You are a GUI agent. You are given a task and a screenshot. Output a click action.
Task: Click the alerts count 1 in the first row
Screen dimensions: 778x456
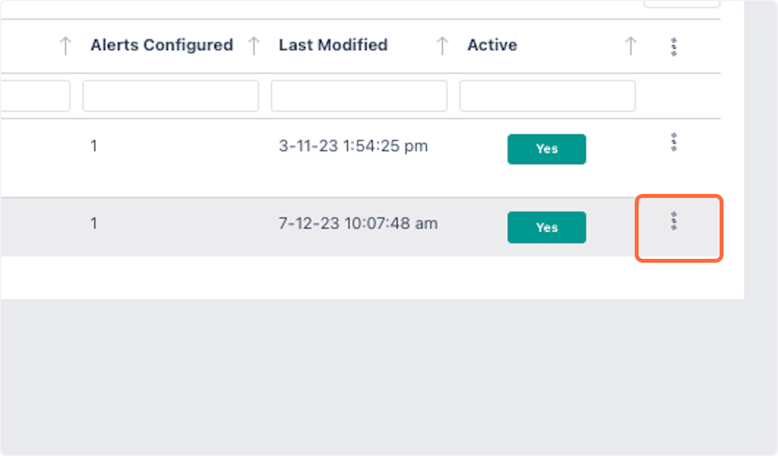94,146
